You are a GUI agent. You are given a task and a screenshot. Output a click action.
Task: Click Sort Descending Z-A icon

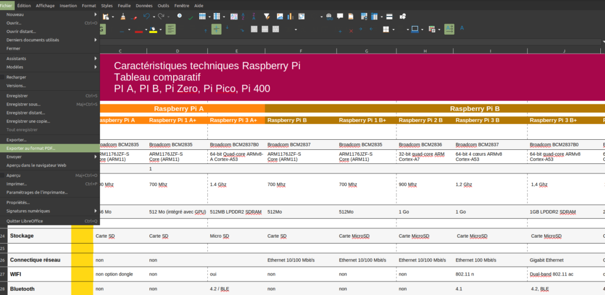(x=254, y=17)
